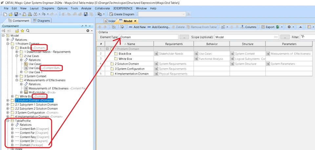
Task: Expand the 3 System Context node
Action: coord(17,76)
